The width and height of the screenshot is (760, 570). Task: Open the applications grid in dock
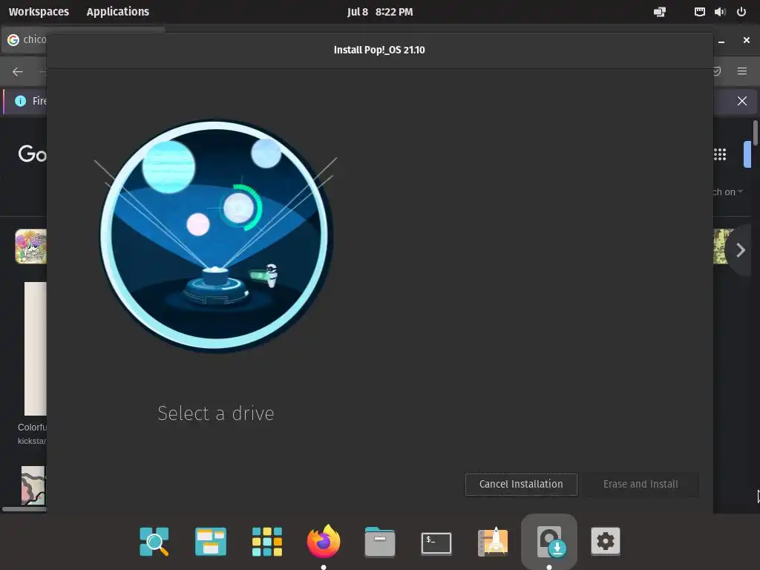point(267,541)
